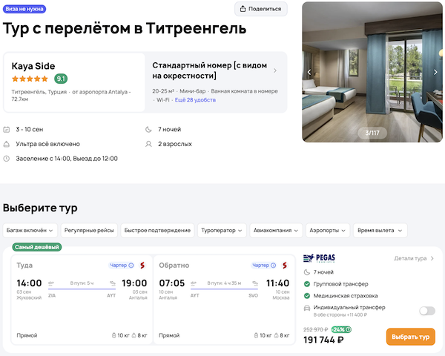Open the Авиакомпания dropdown filter
Screen dimensions: 445x356
276,231
